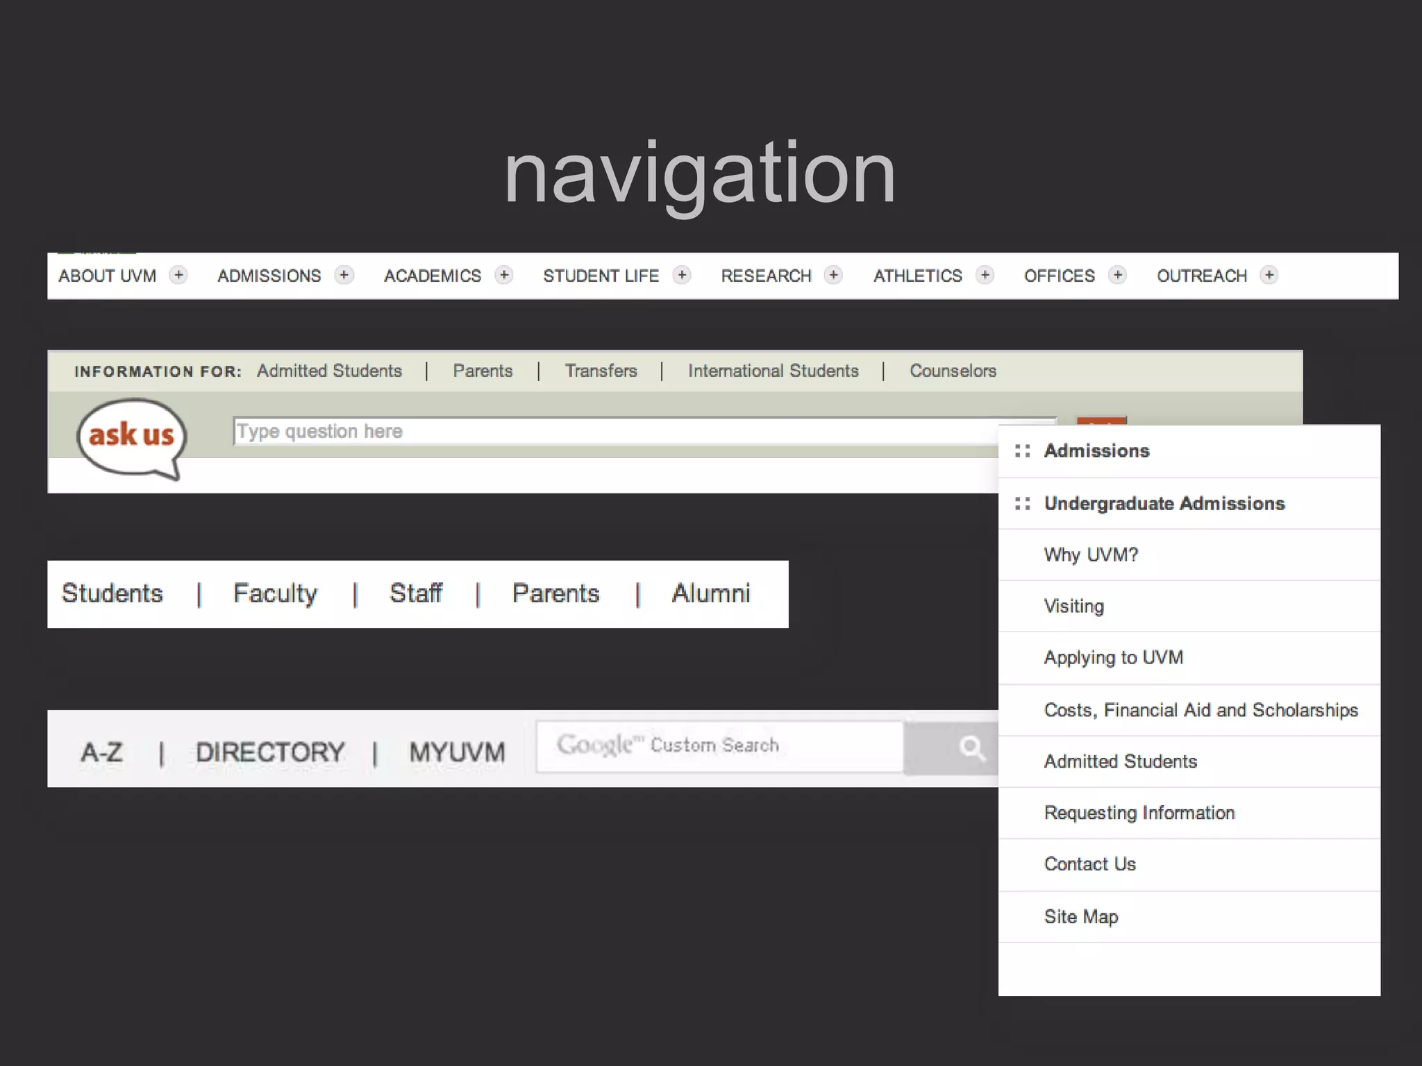Expand the Academics plus icon
The image size is (1422, 1066).
504,276
